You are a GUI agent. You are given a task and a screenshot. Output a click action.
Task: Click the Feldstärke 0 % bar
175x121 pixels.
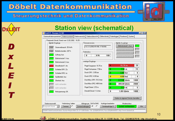coord(98,55)
